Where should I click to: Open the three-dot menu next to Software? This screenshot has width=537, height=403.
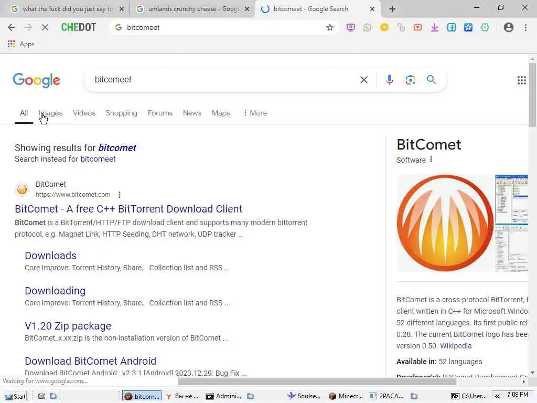point(431,160)
